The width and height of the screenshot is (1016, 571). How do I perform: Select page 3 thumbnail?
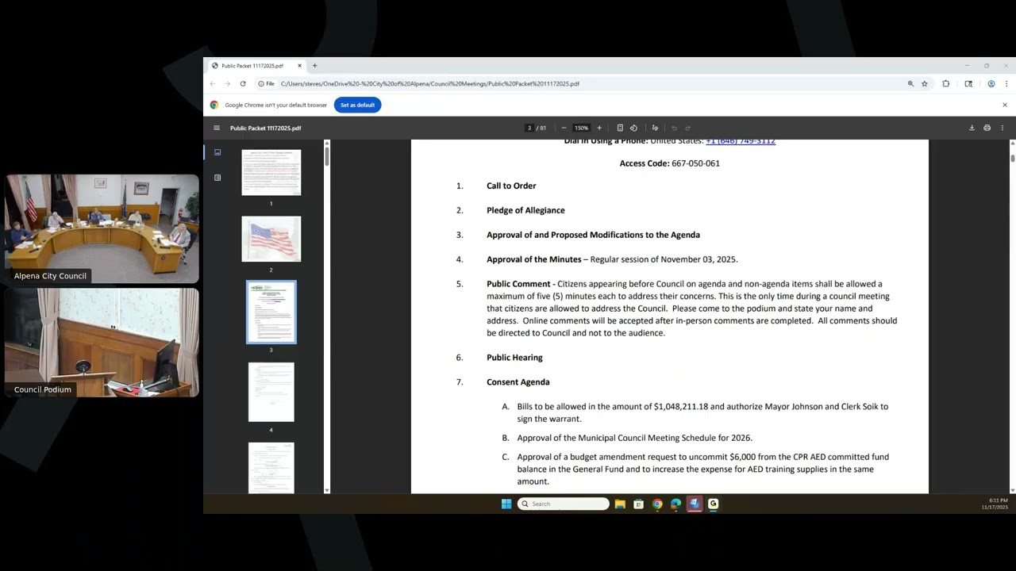(x=271, y=312)
